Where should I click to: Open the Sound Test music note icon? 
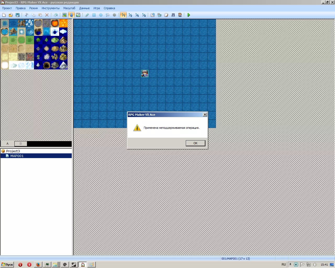click(x=173, y=15)
